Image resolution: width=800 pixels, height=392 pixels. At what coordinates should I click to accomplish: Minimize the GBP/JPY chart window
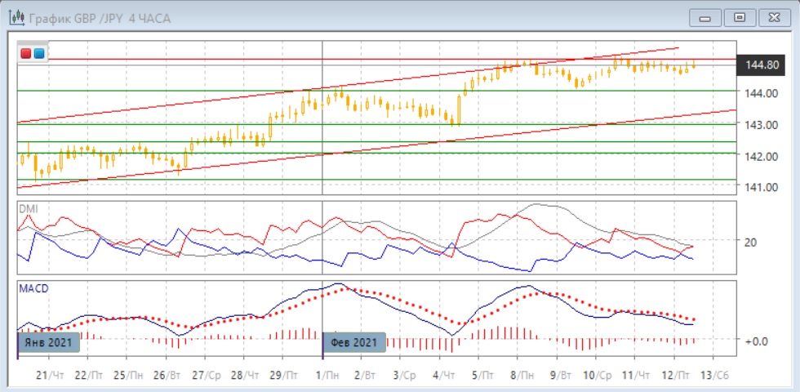[705, 17]
